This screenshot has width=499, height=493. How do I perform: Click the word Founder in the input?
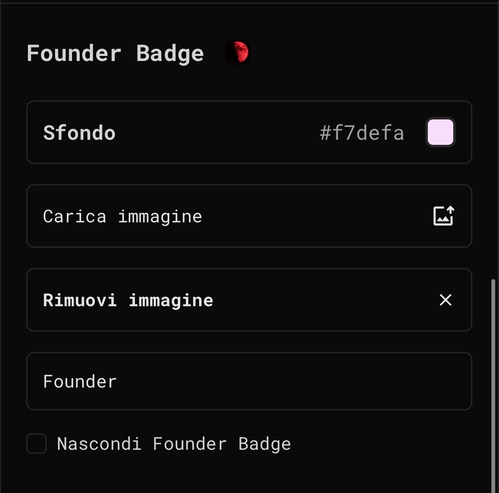[80, 382]
